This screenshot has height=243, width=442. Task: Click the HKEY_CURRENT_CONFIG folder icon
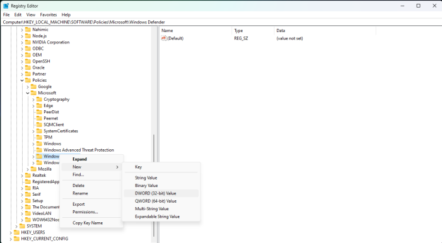[16, 239]
